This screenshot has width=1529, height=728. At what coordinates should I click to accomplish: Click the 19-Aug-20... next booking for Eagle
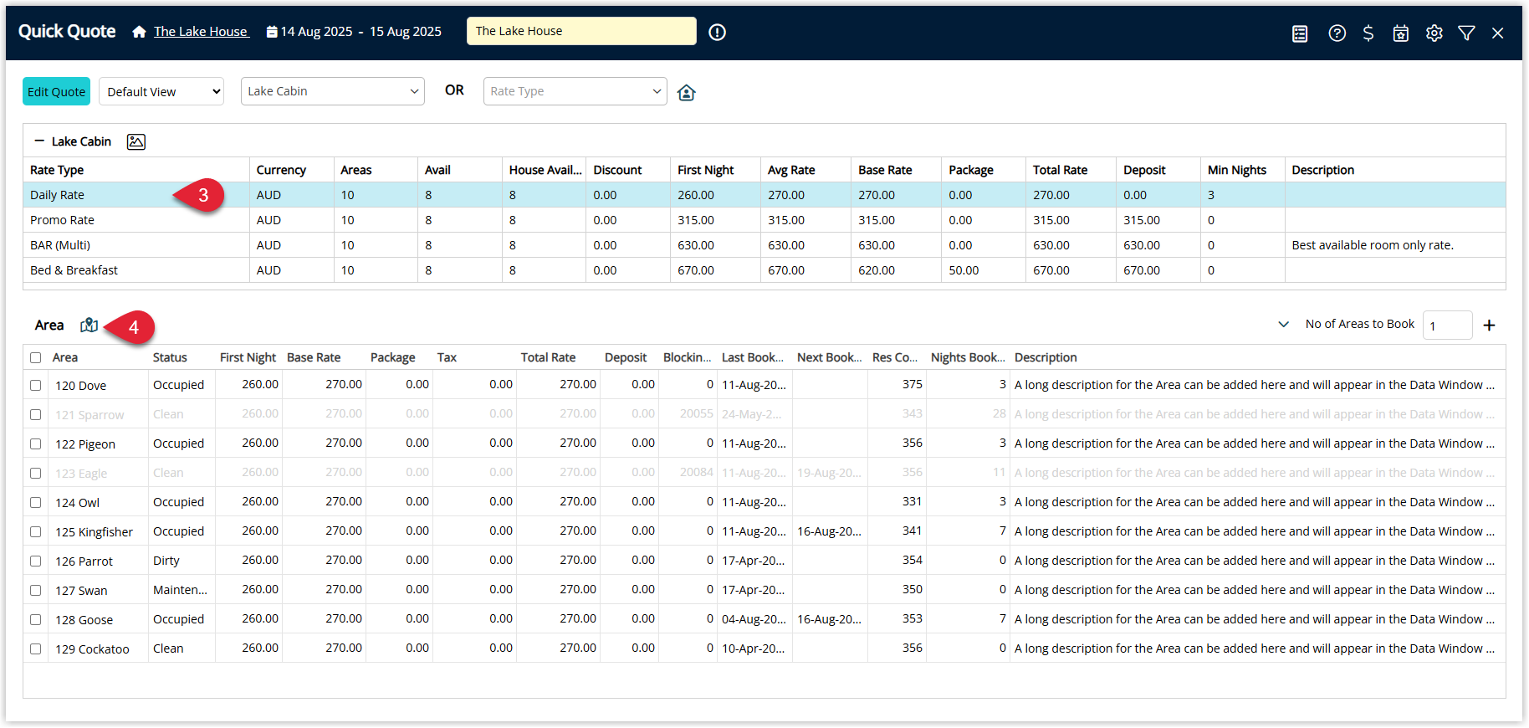click(x=829, y=473)
